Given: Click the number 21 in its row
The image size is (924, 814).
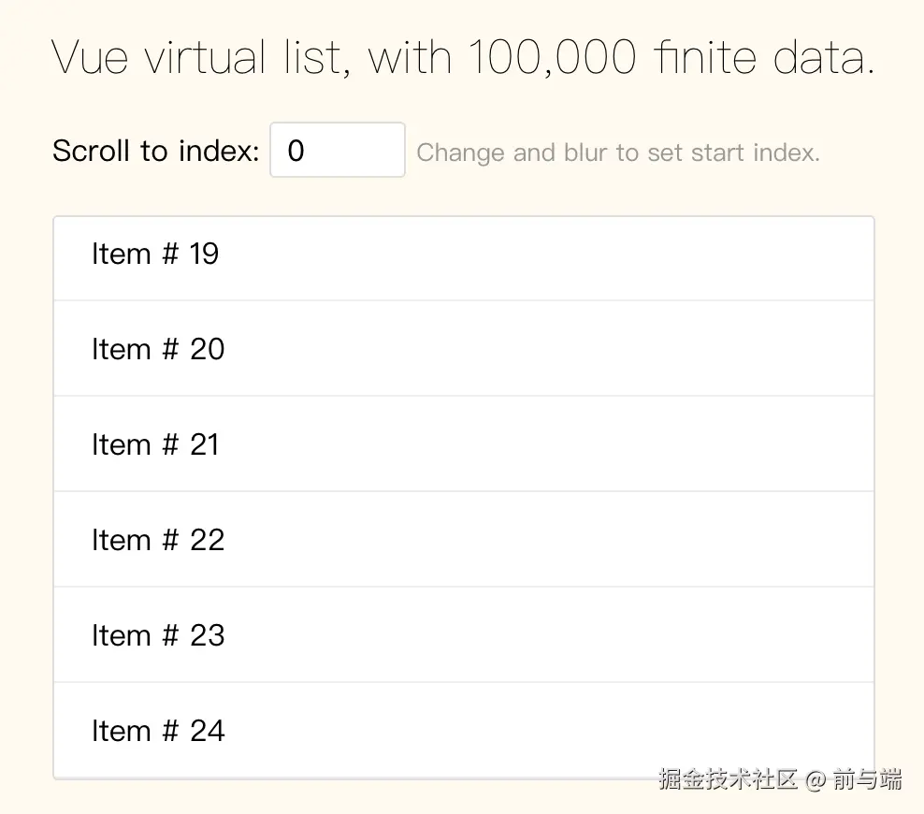Looking at the screenshot, I should tap(204, 444).
